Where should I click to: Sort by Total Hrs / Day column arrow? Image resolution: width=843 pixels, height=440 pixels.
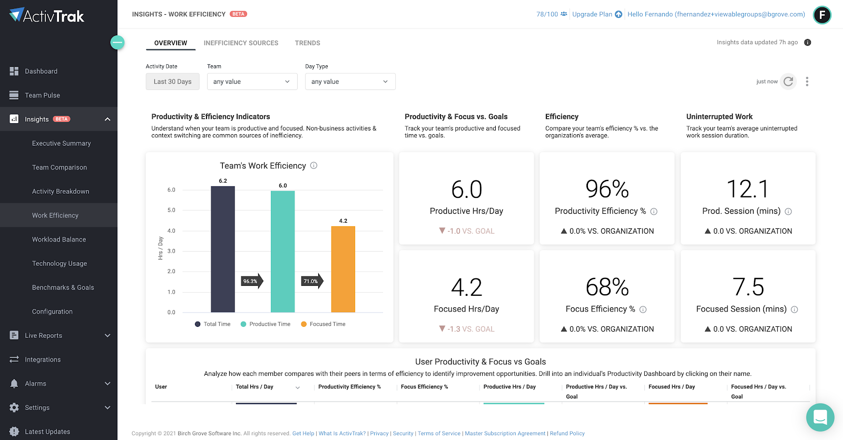tap(298, 388)
